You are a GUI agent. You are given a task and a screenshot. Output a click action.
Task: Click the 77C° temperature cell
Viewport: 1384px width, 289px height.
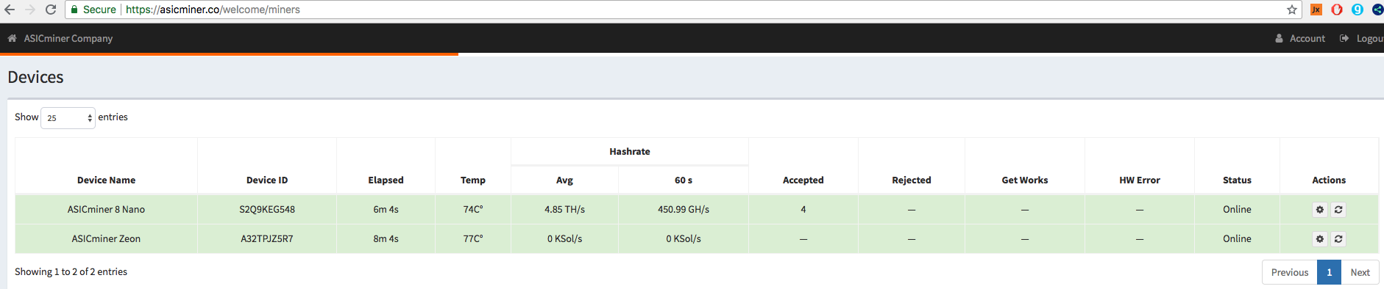(473, 239)
